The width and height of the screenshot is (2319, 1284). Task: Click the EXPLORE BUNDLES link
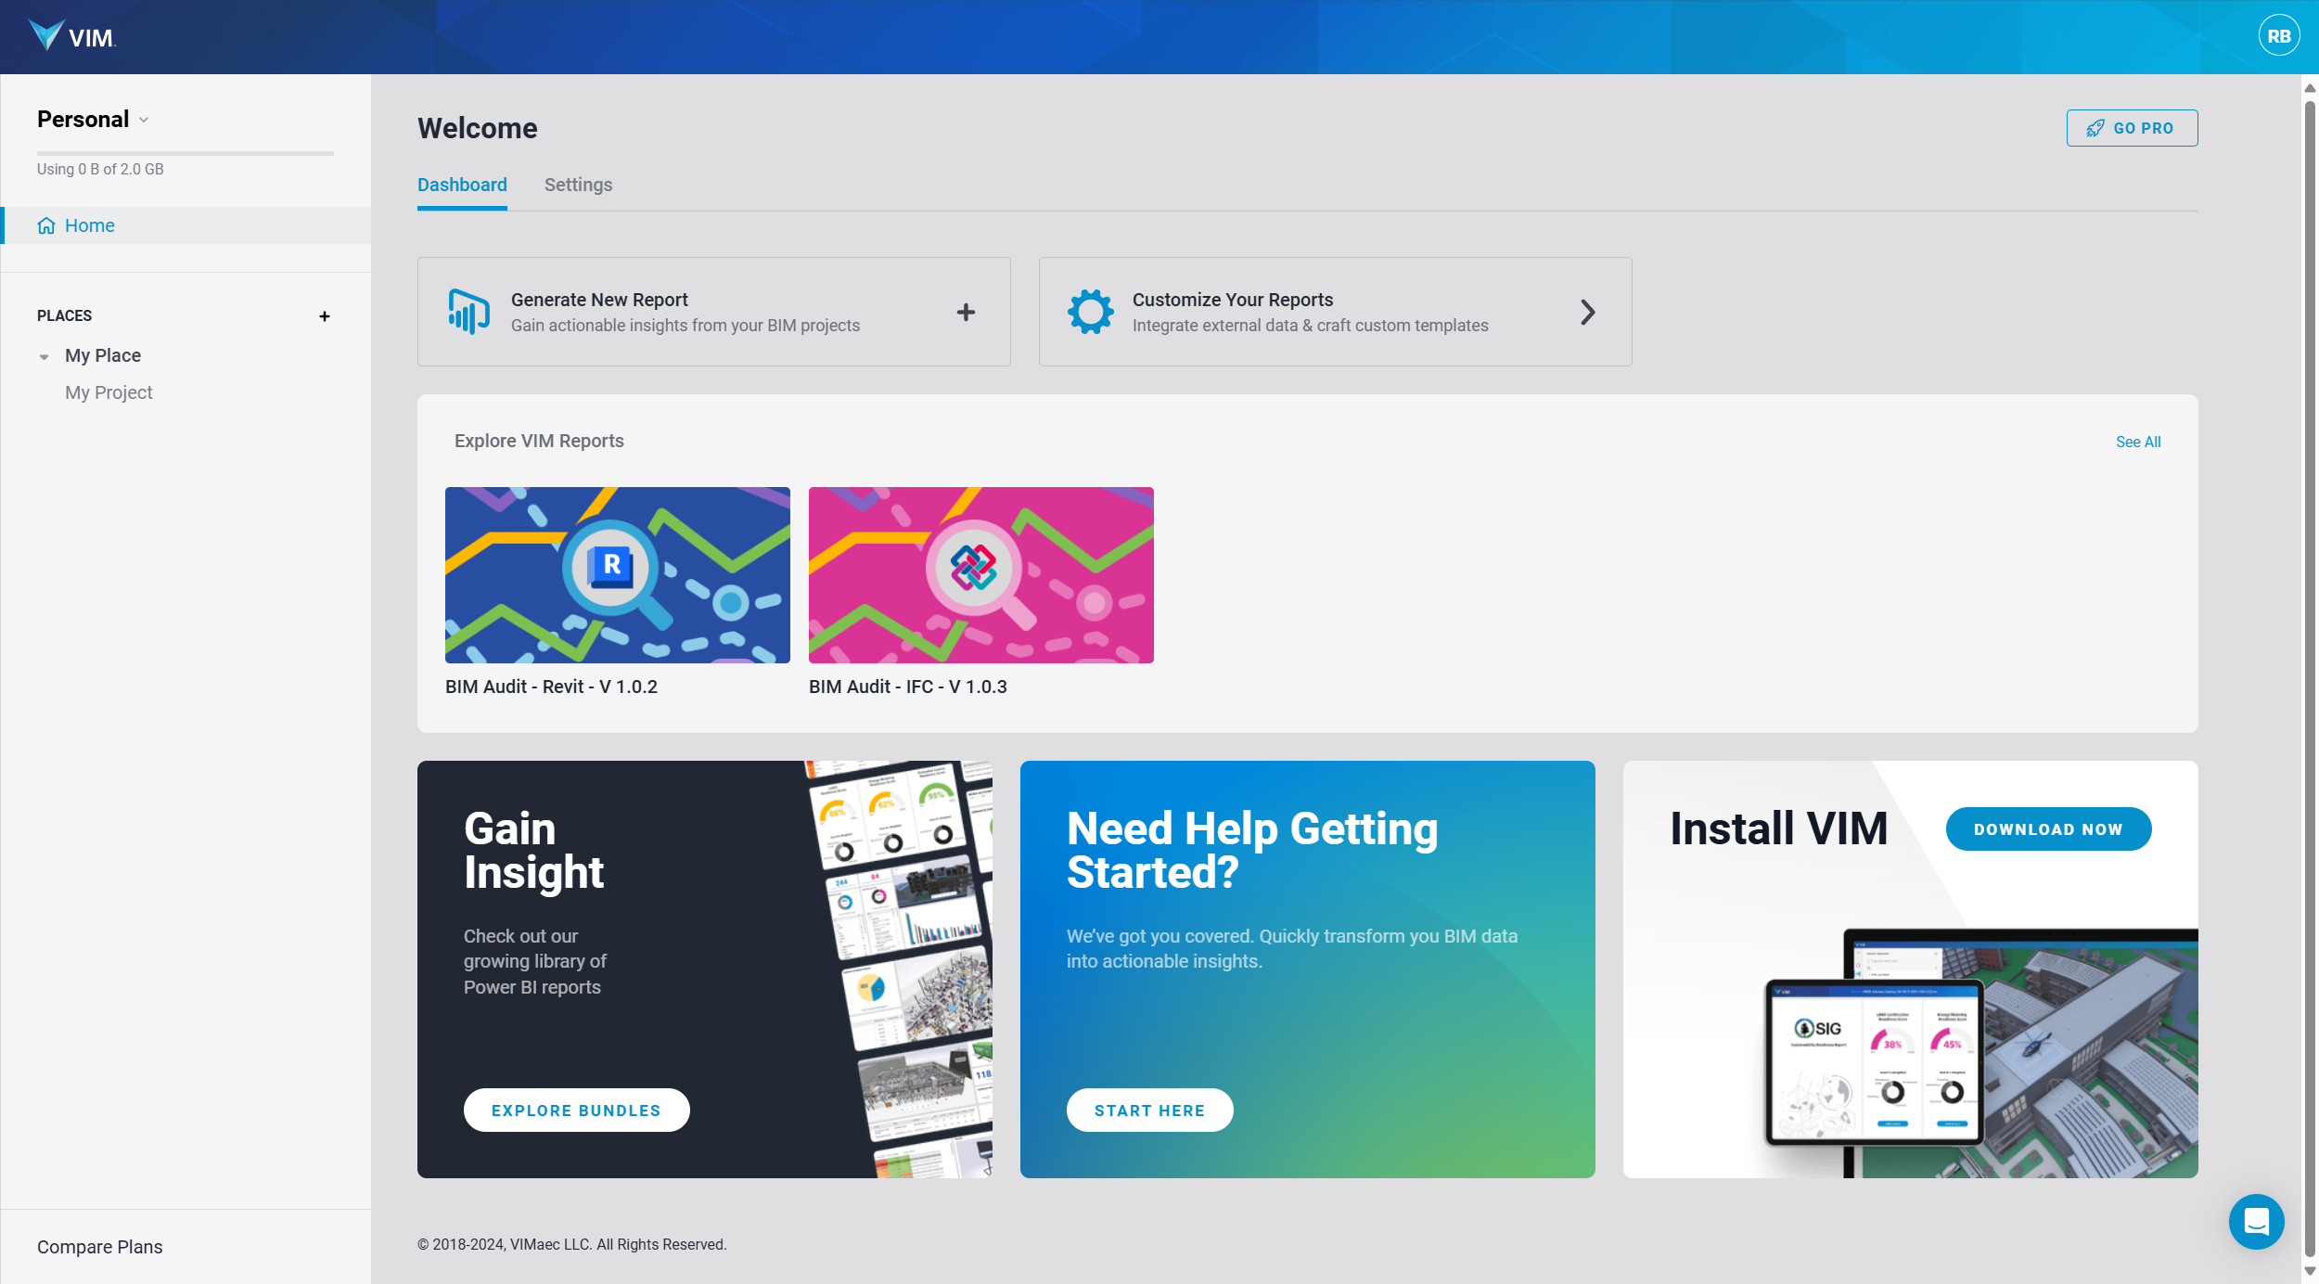point(575,1109)
